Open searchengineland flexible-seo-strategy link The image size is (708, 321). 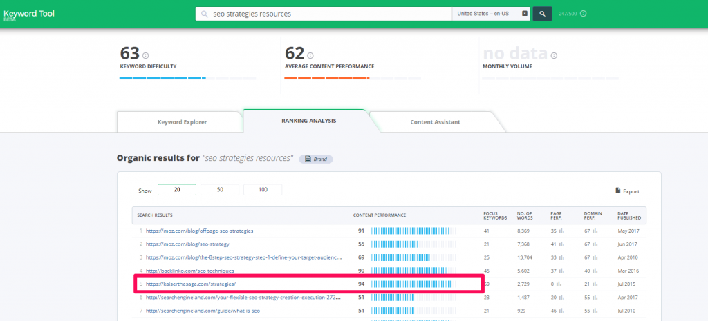[x=244, y=298]
